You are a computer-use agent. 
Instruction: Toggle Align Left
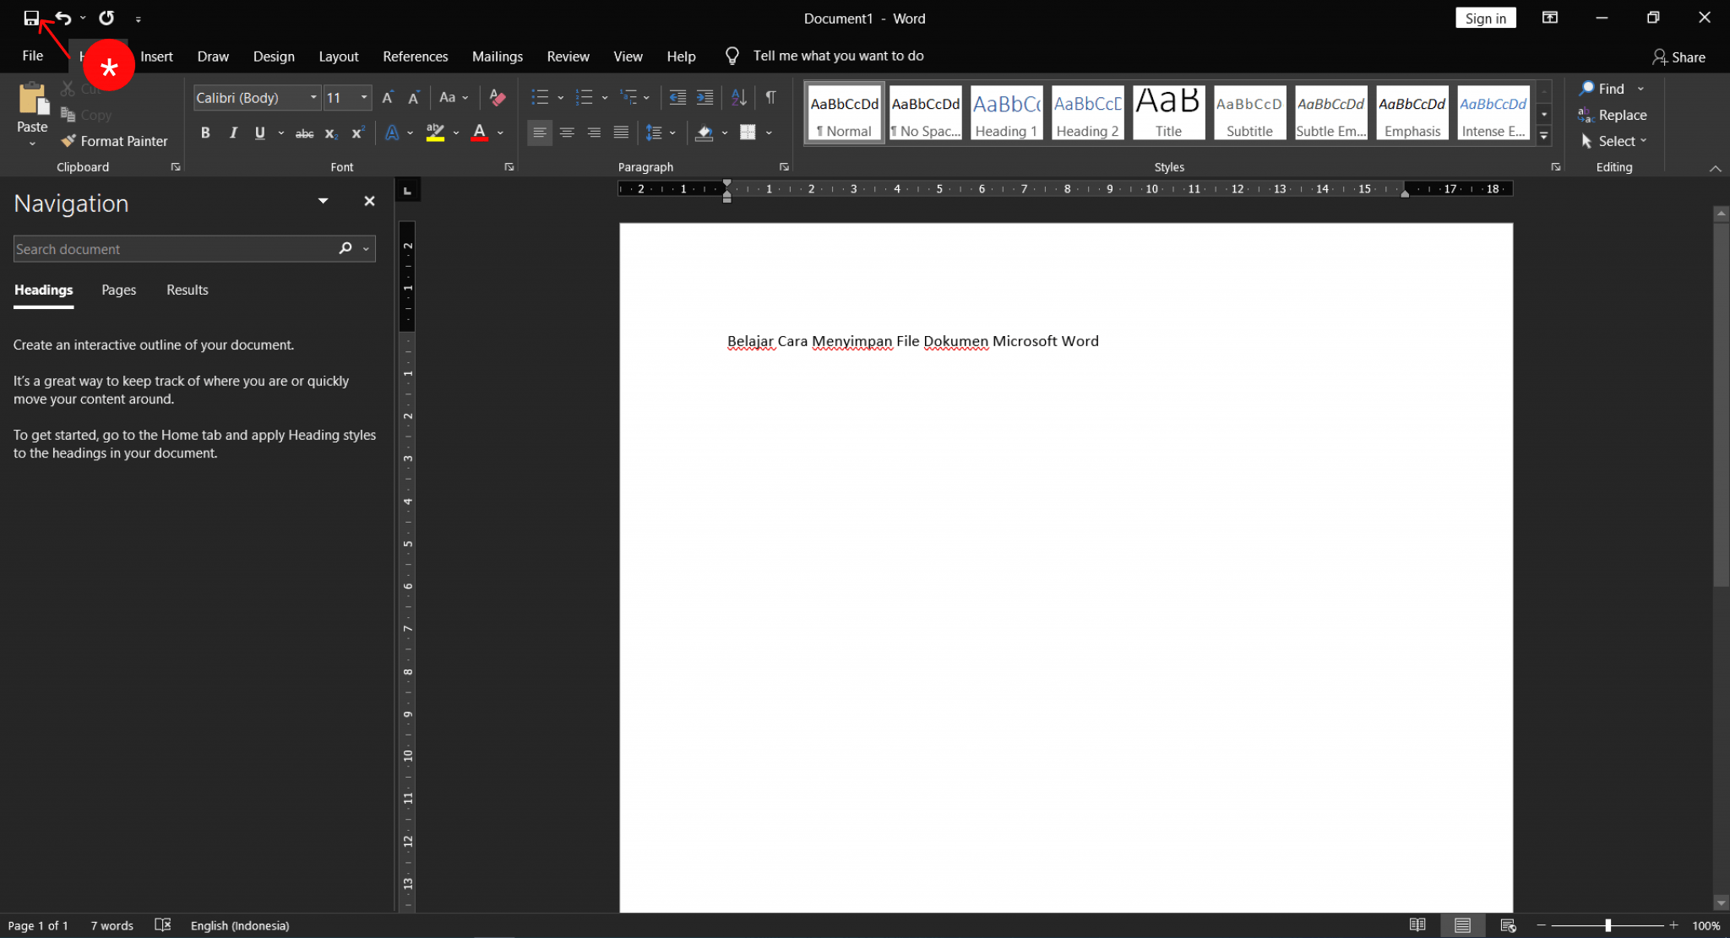pos(540,133)
